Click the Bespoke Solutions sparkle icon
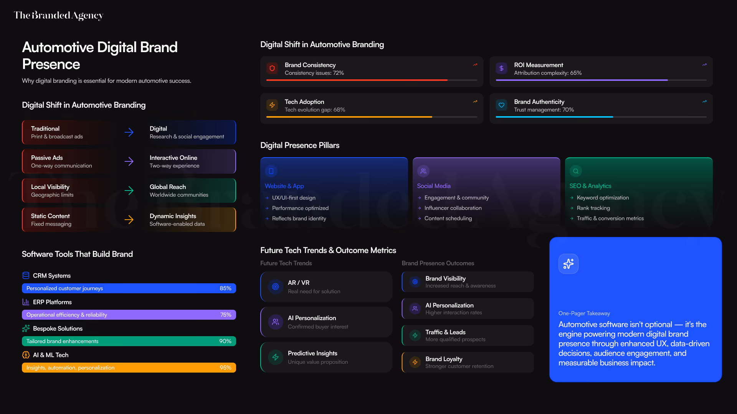Image resolution: width=737 pixels, height=414 pixels. click(26, 329)
